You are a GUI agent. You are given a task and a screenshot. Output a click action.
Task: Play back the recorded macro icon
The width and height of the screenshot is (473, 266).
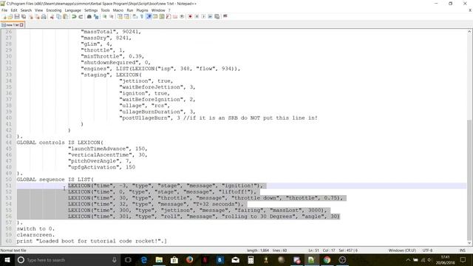click(203, 16)
